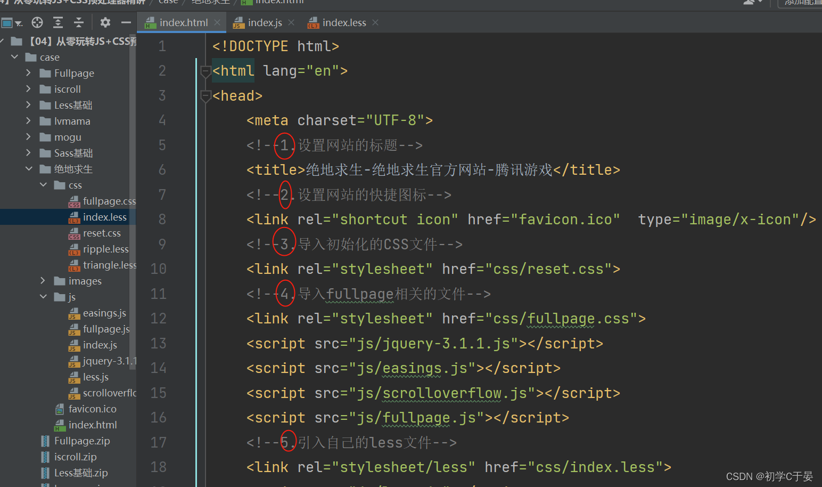Collapse the 绝地求生 folder
Viewport: 822px width, 487px height.
(x=29, y=169)
